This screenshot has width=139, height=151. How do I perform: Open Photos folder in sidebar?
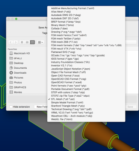[16, 83]
